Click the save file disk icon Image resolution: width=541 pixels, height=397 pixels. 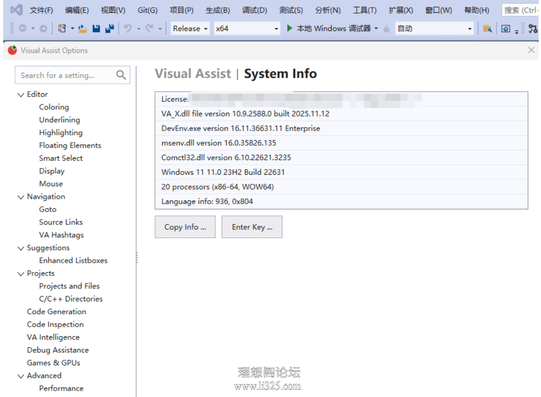pyautogui.click(x=96, y=29)
